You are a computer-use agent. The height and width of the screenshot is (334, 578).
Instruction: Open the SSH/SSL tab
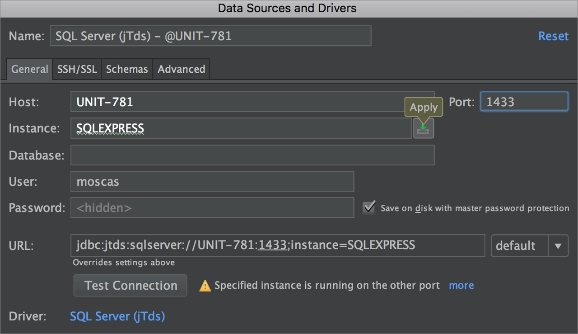pos(77,69)
